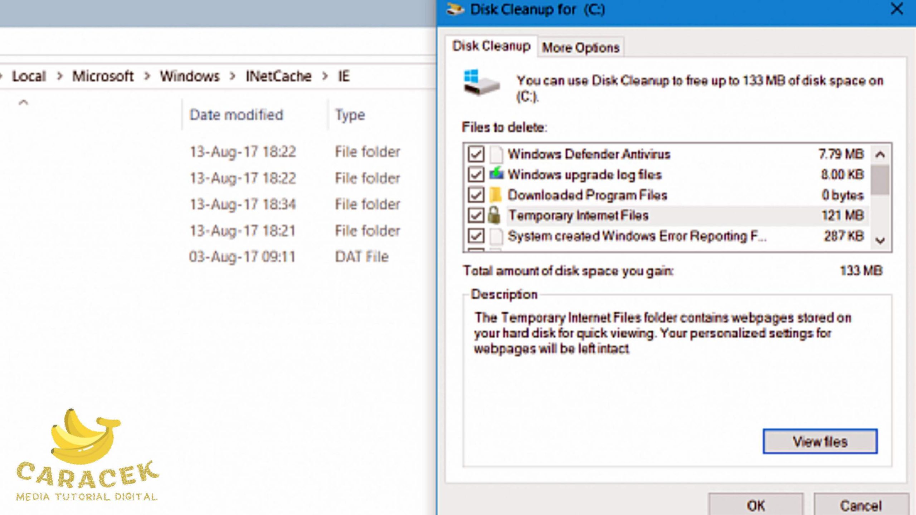
Task: Click Local in the Explorer address path
Action: 29,76
